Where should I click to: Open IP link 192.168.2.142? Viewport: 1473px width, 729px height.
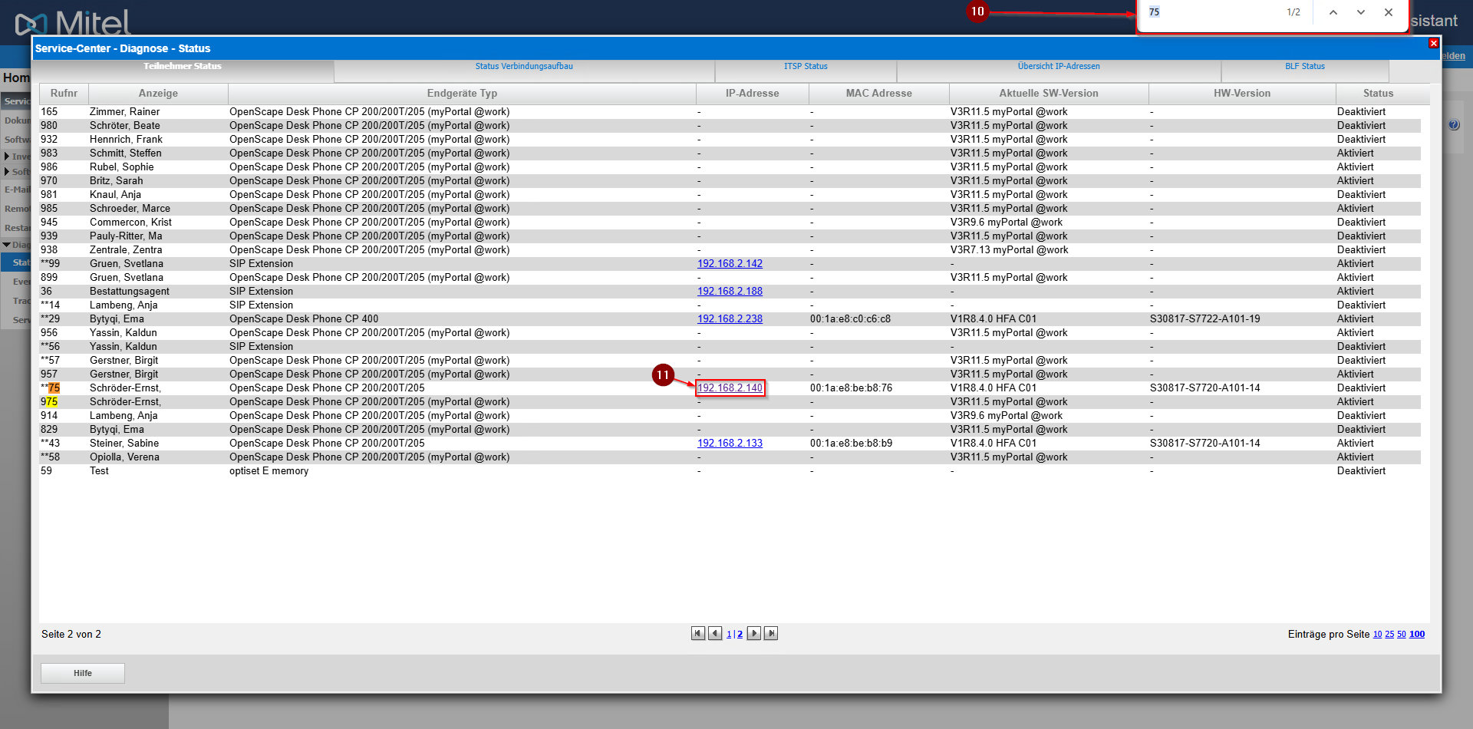tap(730, 264)
